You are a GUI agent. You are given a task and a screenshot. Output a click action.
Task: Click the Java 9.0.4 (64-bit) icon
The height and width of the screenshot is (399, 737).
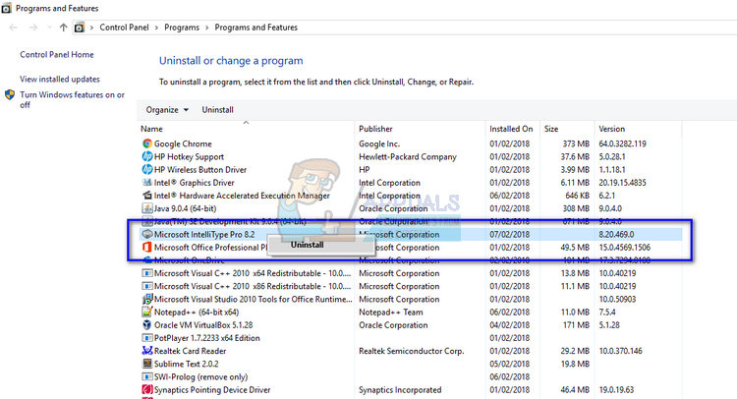(147, 208)
